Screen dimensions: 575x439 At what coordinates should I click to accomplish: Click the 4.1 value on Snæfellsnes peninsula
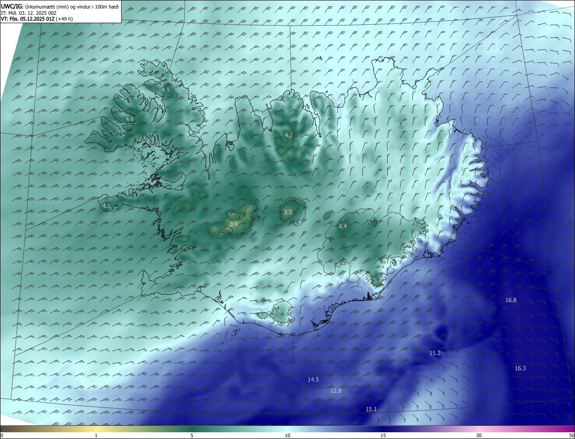point(106,206)
